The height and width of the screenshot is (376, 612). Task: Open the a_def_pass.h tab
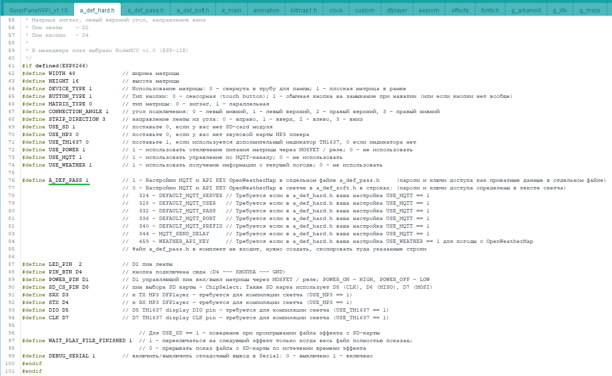coord(146,10)
